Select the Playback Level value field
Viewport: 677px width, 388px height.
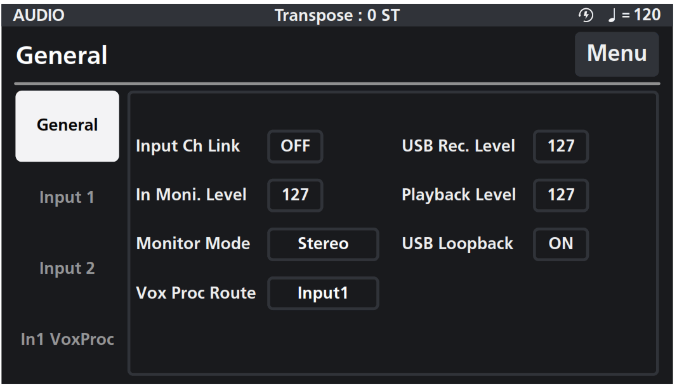[x=561, y=195]
